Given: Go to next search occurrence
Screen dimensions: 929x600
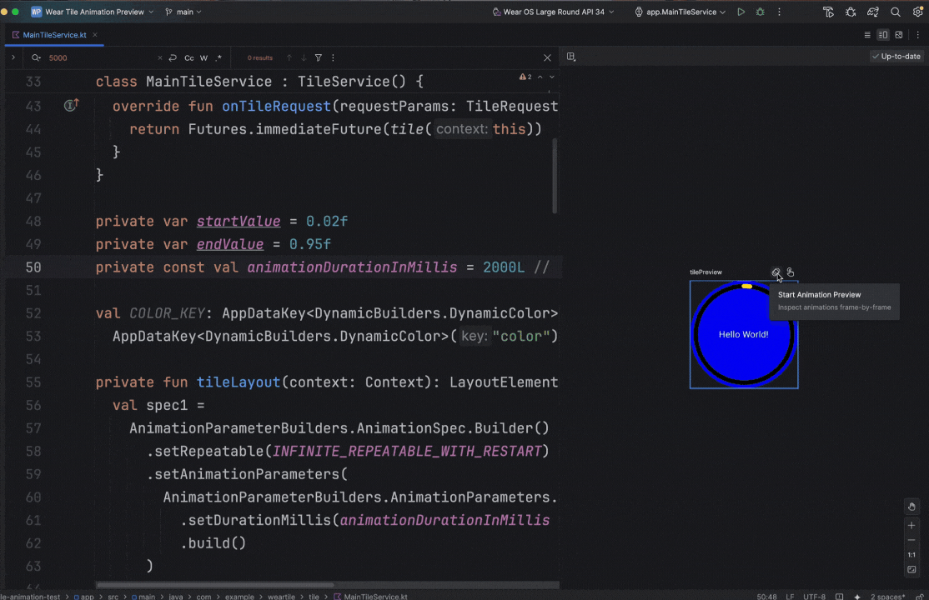Looking at the screenshot, I should [x=304, y=58].
